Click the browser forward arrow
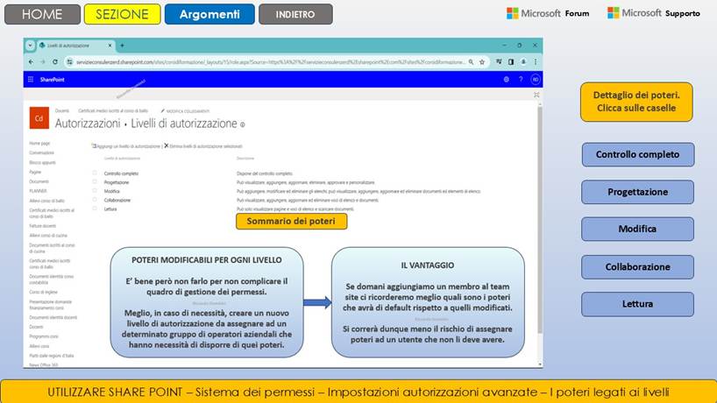 (43, 61)
